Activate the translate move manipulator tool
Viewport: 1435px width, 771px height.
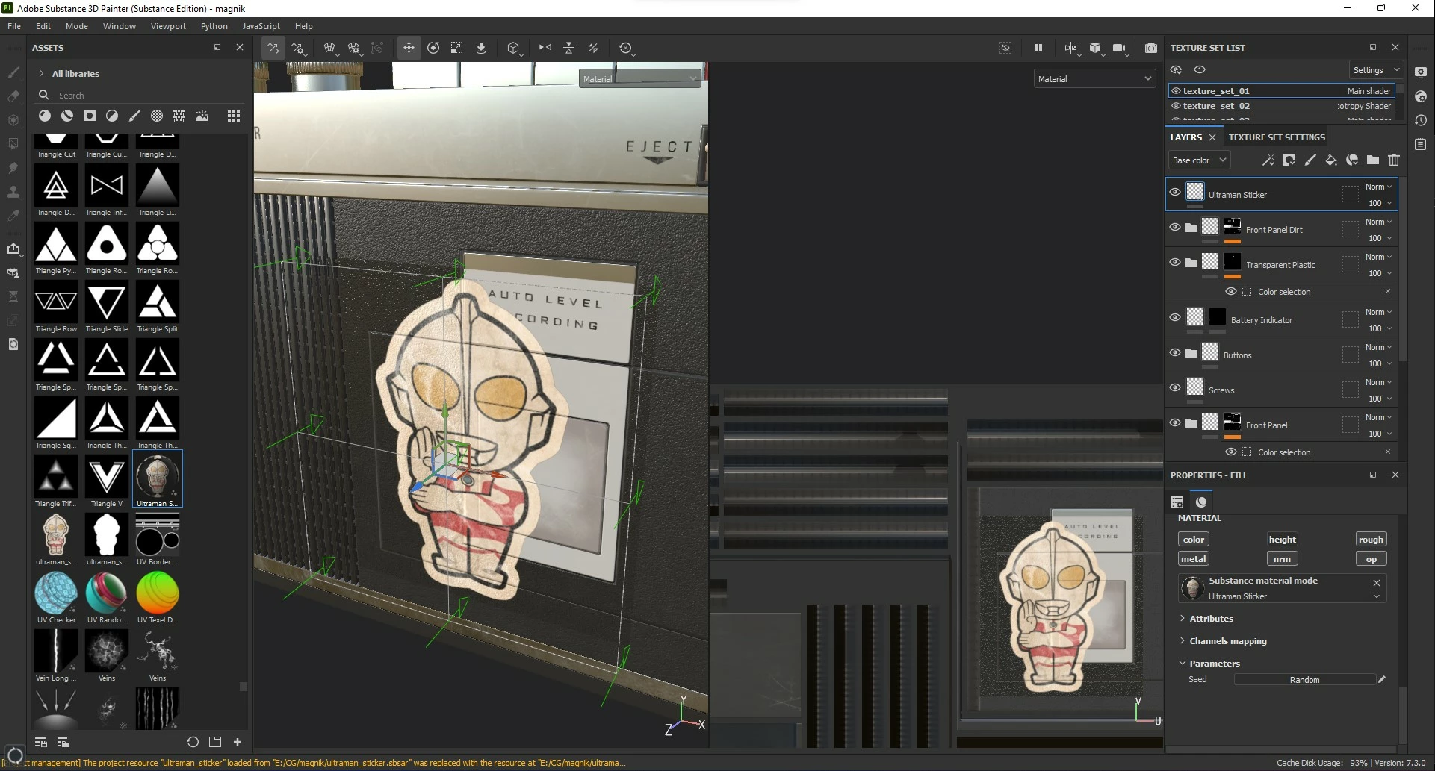point(409,48)
